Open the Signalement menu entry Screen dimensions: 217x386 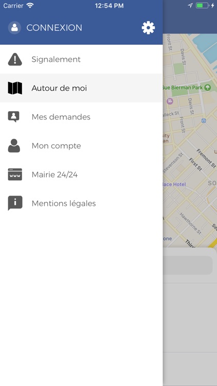(81, 59)
